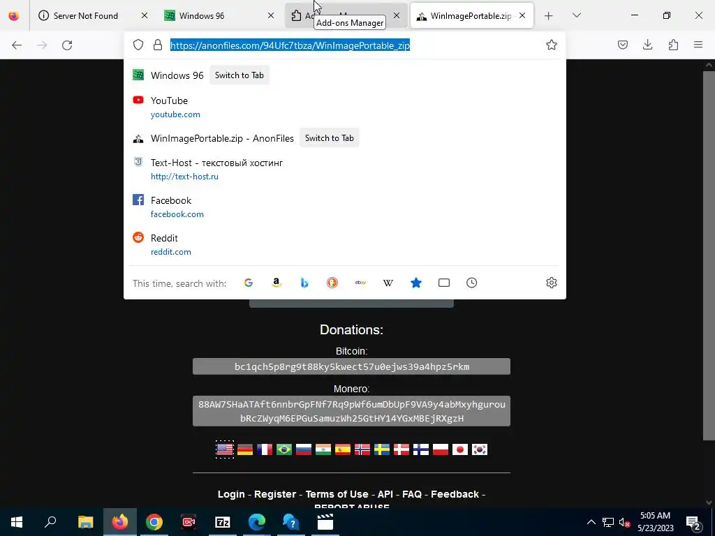Click the muted volume tray icon

pos(624,522)
